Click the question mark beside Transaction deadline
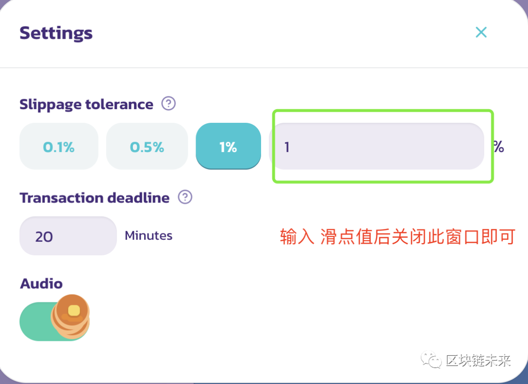Image resolution: width=528 pixels, height=384 pixels. (185, 198)
